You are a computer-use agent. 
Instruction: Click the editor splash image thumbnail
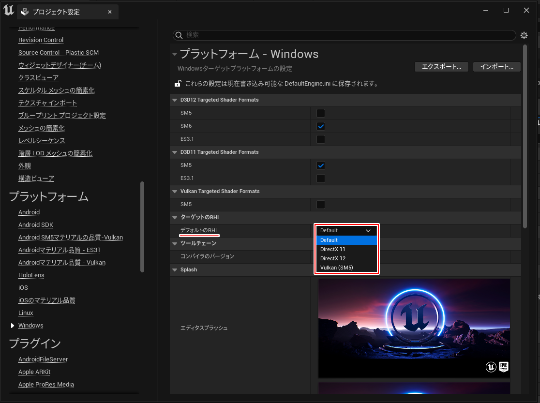(414, 328)
